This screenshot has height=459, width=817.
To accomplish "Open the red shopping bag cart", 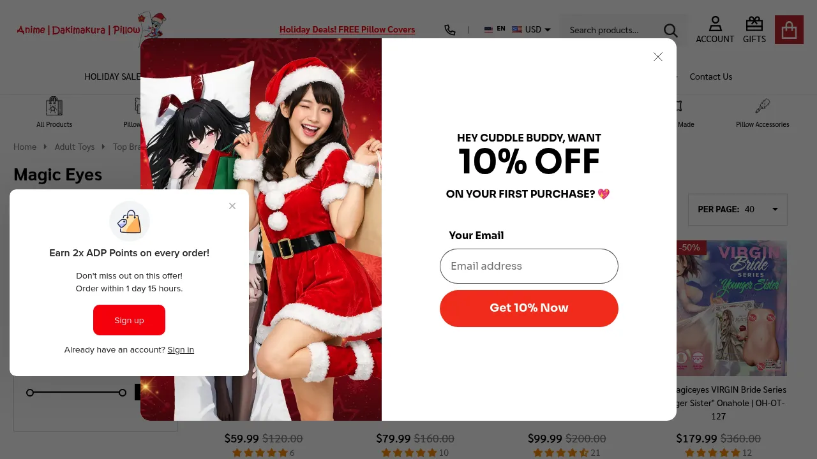I will (x=789, y=29).
